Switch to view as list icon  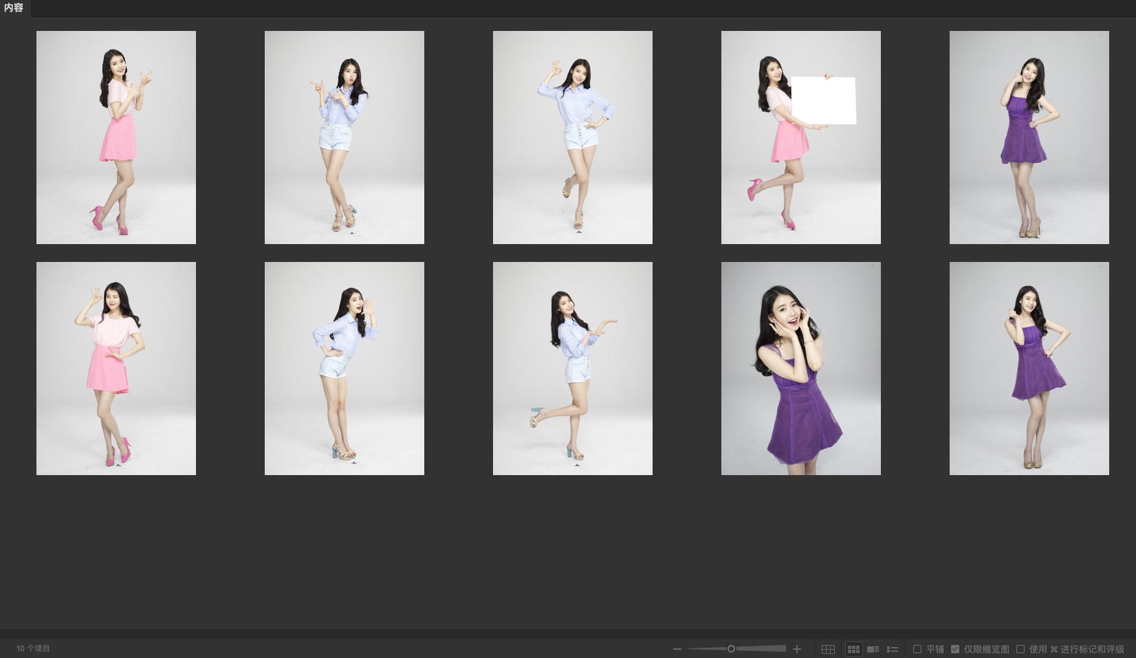coord(893,649)
